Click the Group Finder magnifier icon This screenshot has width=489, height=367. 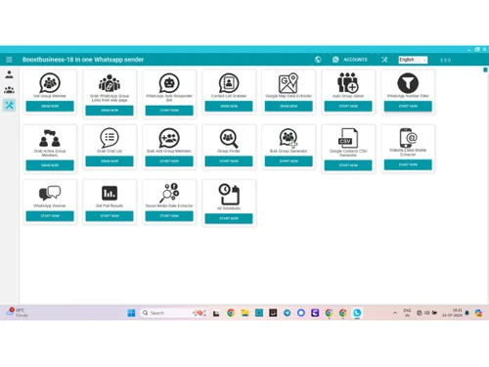(229, 138)
